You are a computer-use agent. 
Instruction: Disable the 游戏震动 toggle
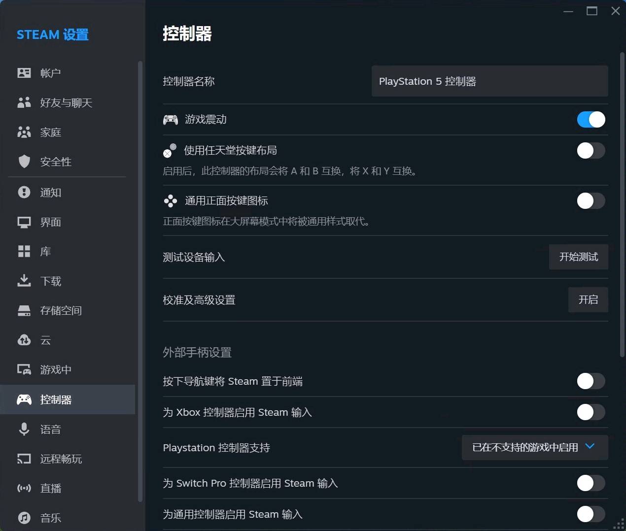[x=591, y=119]
